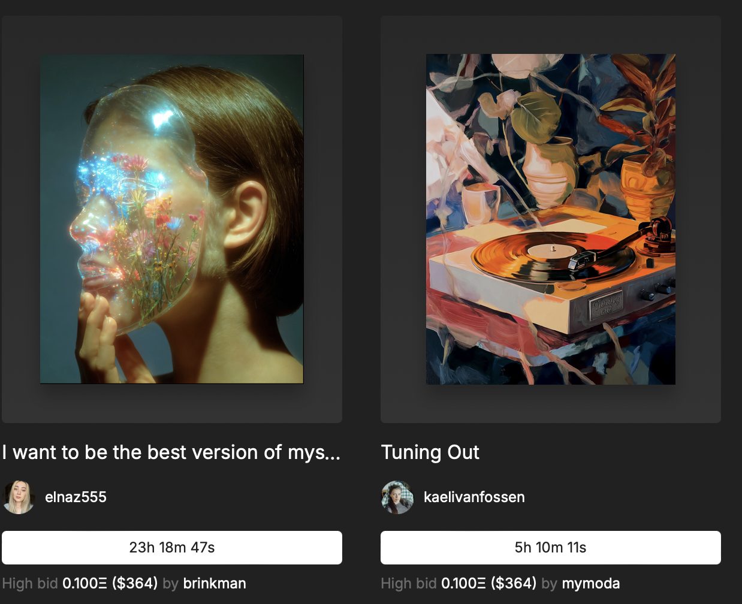The image size is (742, 604).
Task: Visit the elnaz555 username link
Action: (x=76, y=497)
